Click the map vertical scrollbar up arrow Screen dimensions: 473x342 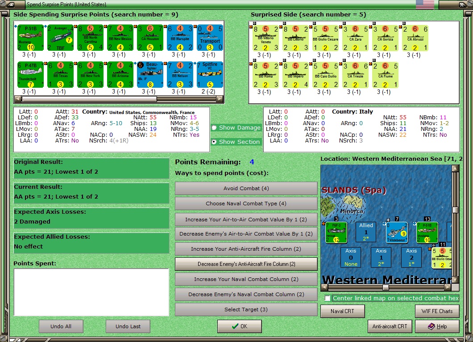point(455,168)
